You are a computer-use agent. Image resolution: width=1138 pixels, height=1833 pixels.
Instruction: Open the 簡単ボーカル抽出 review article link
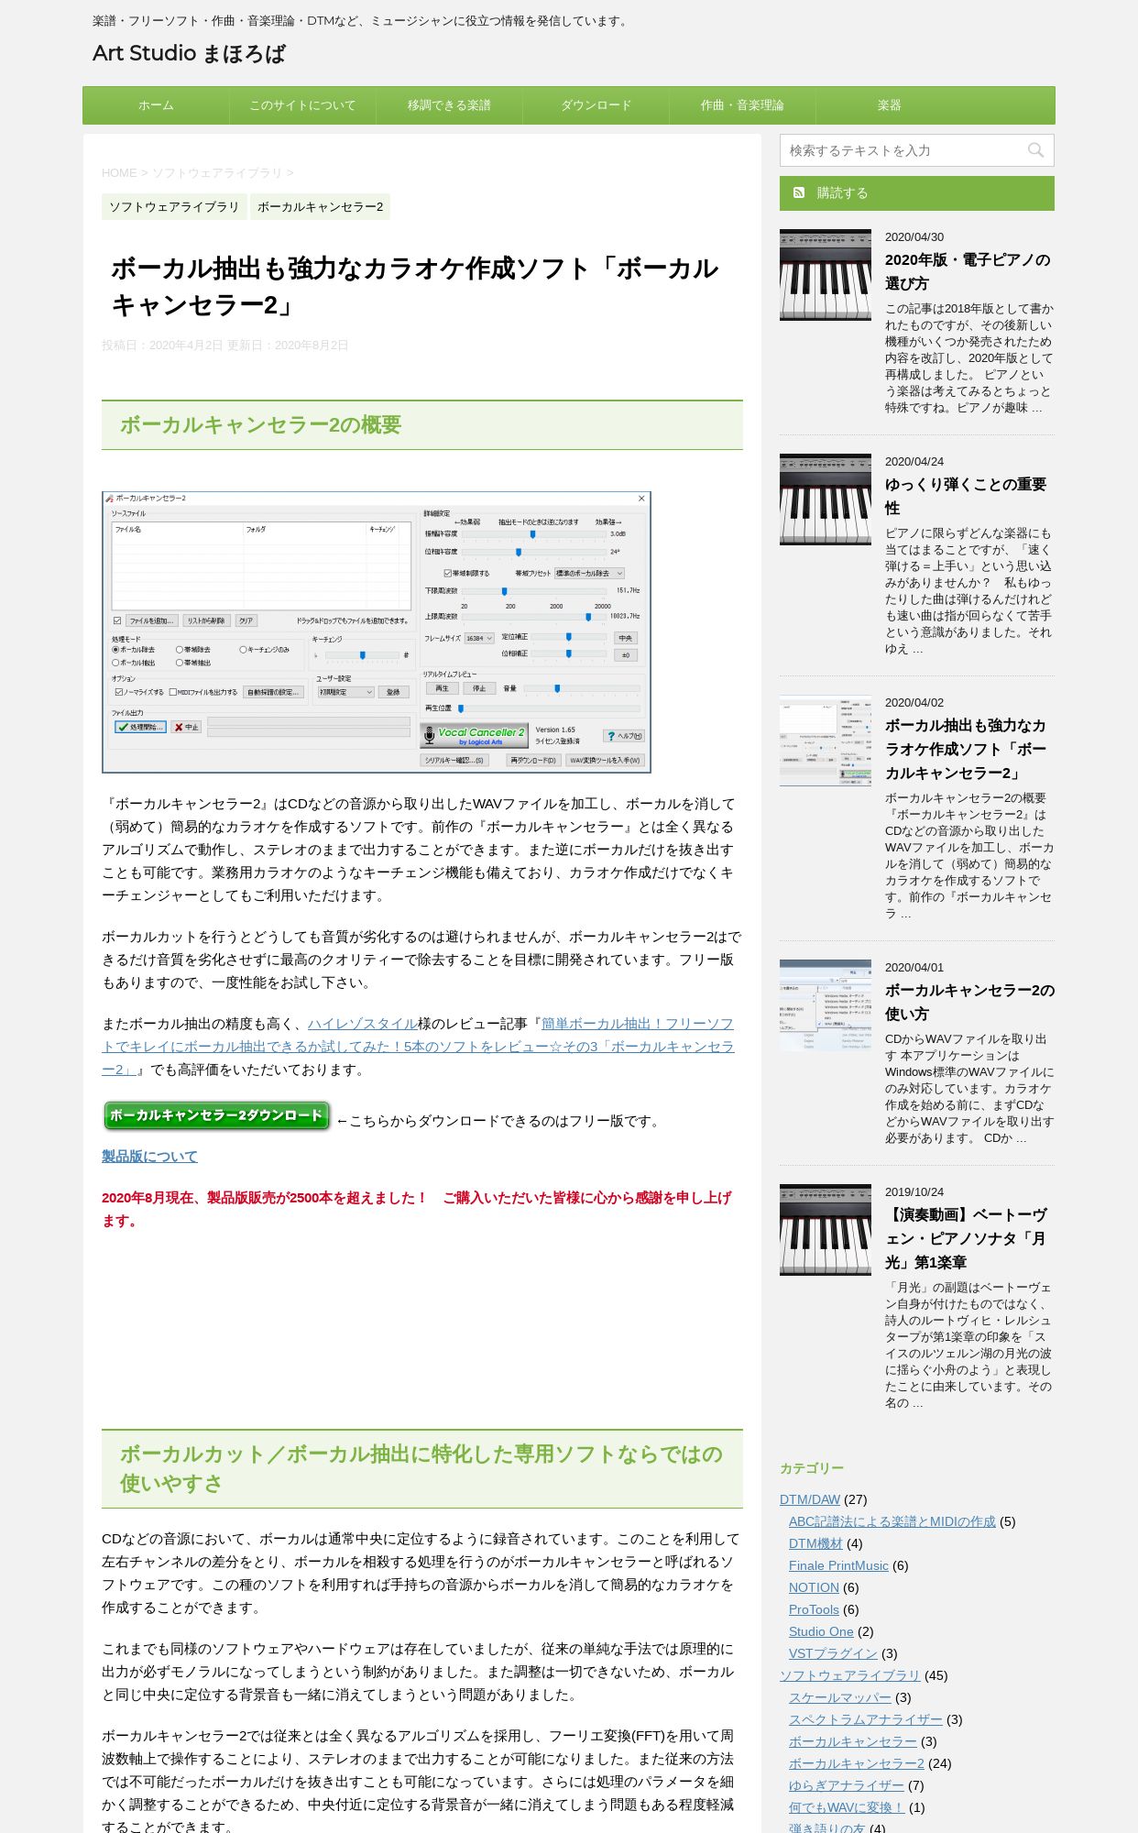[x=418, y=1047]
